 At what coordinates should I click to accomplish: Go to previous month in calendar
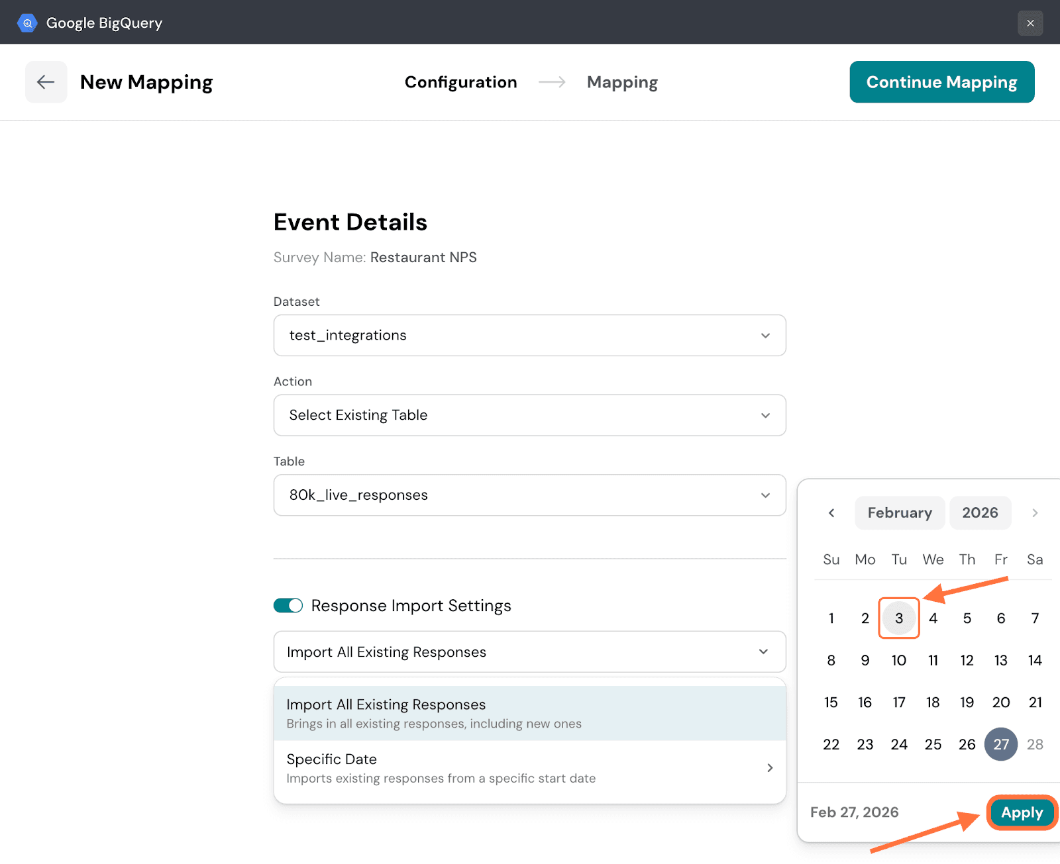pos(831,513)
